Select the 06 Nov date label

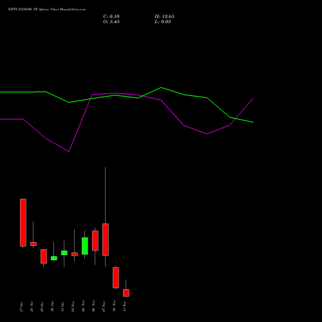(93, 306)
